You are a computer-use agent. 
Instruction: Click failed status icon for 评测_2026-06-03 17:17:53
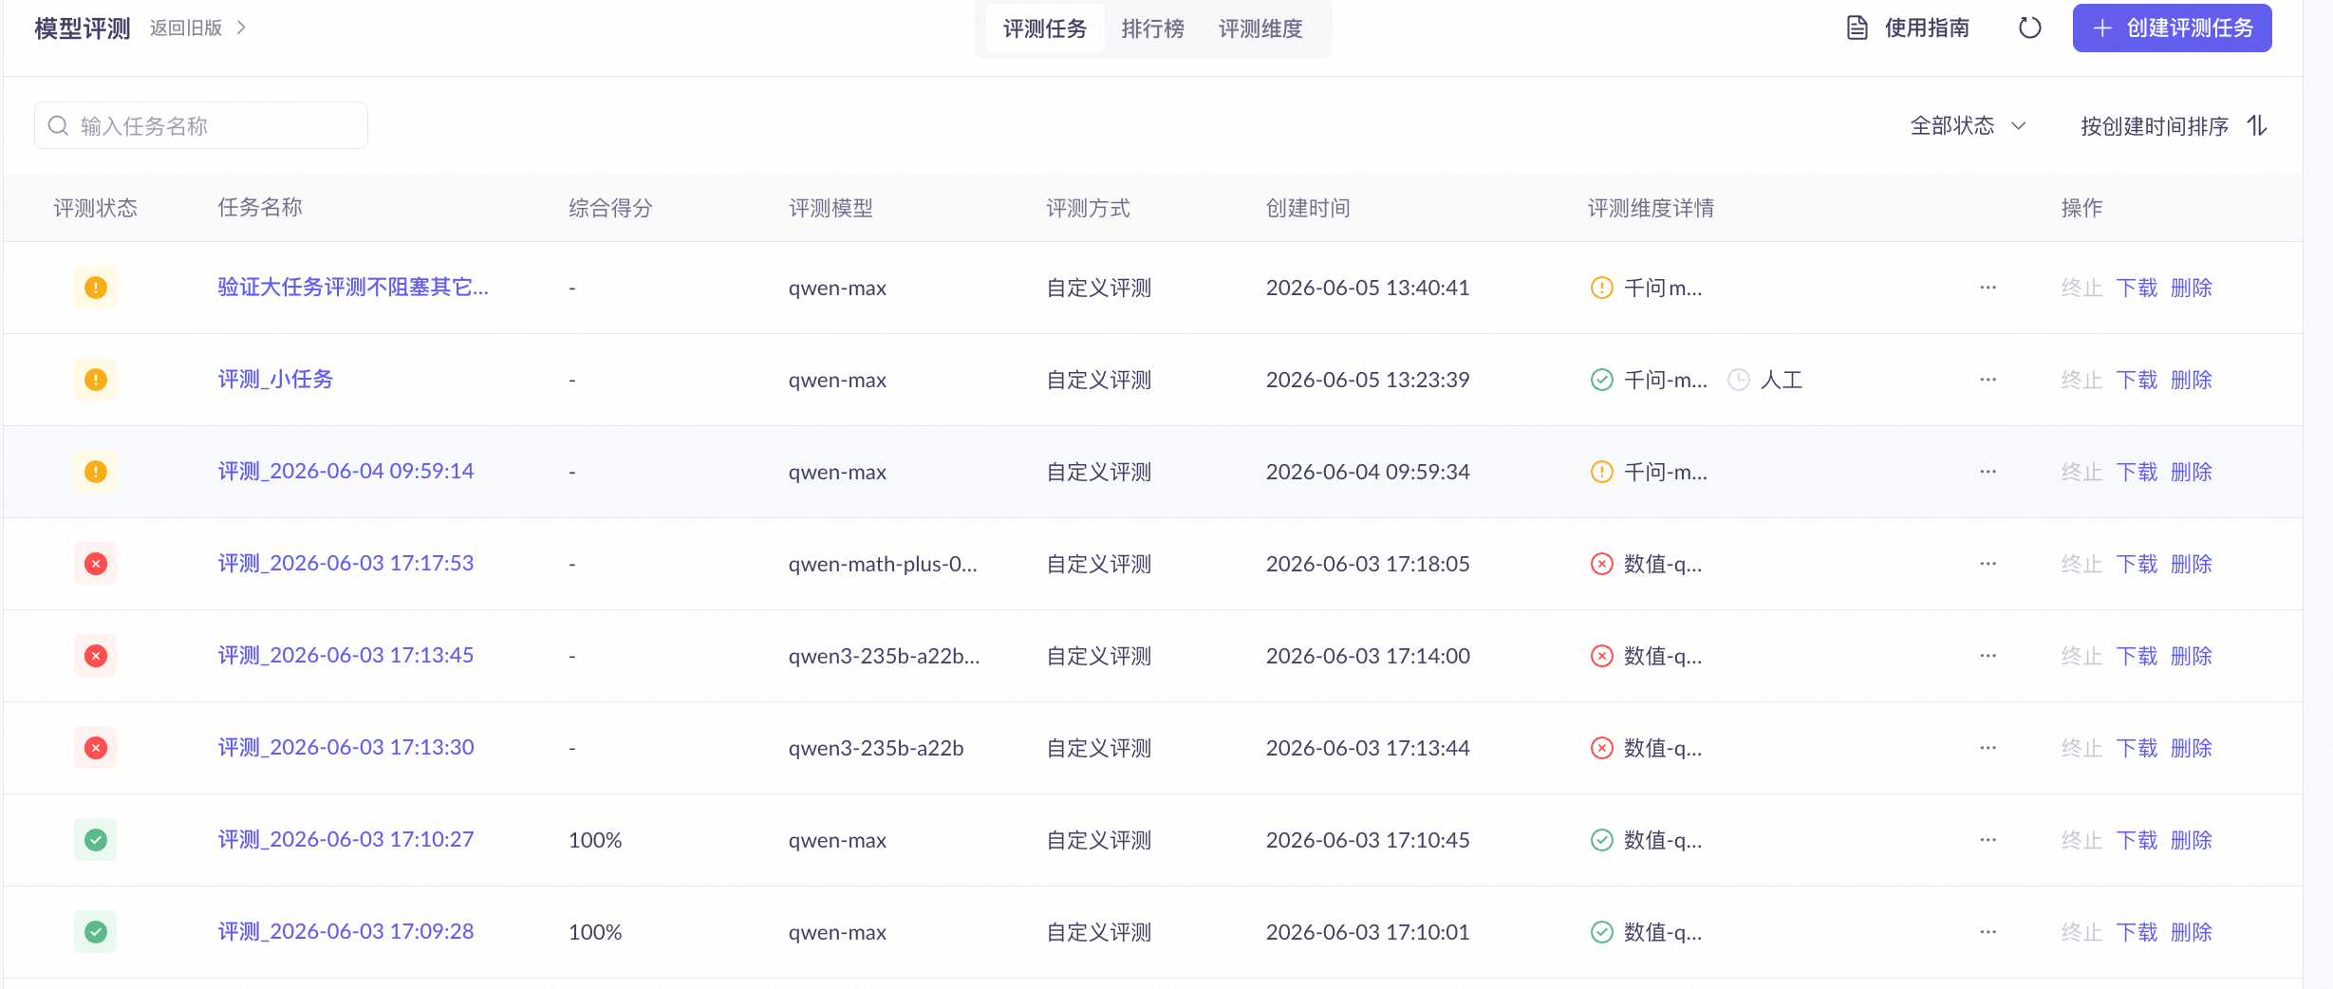tap(96, 564)
